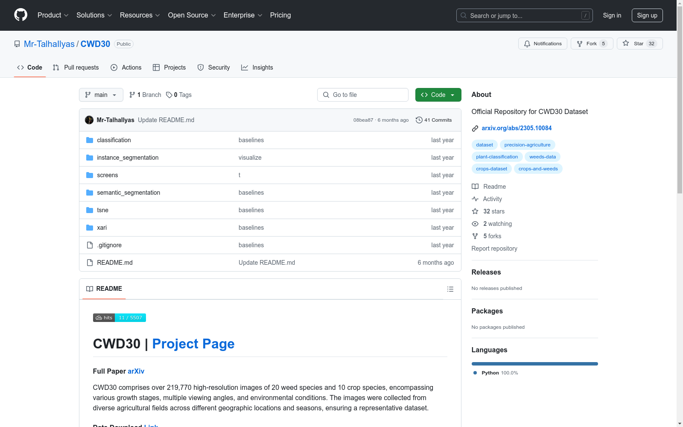Click the semantic_segmentation folder icon
The height and width of the screenshot is (427, 683).
coord(90,193)
